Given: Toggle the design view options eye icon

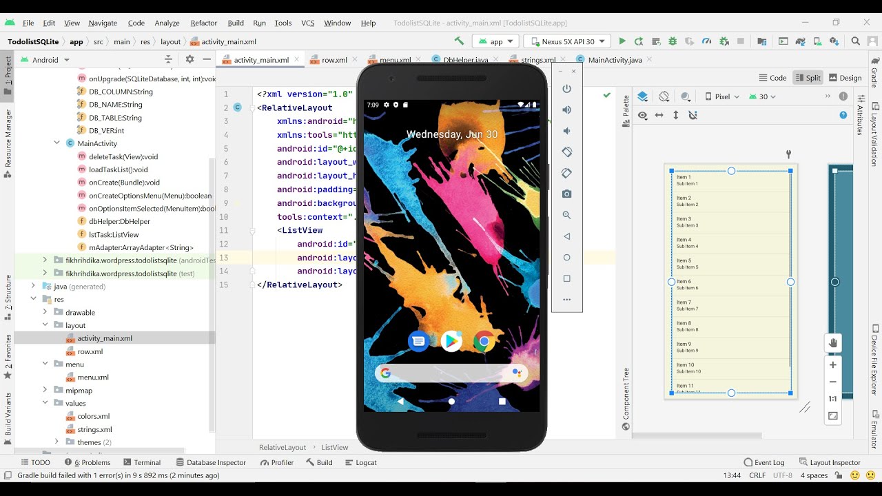Looking at the screenshot, I should tap(643, 116).
